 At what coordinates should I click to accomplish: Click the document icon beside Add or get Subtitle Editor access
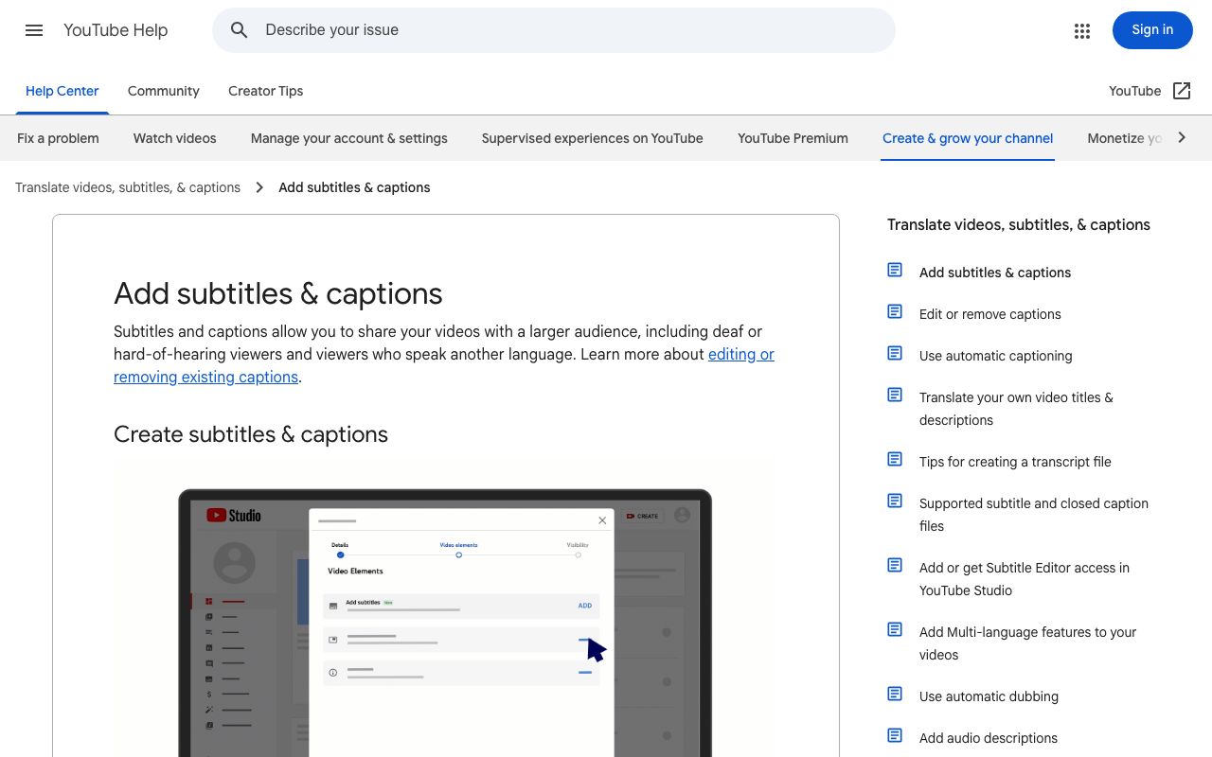click(x=895, y=566)
